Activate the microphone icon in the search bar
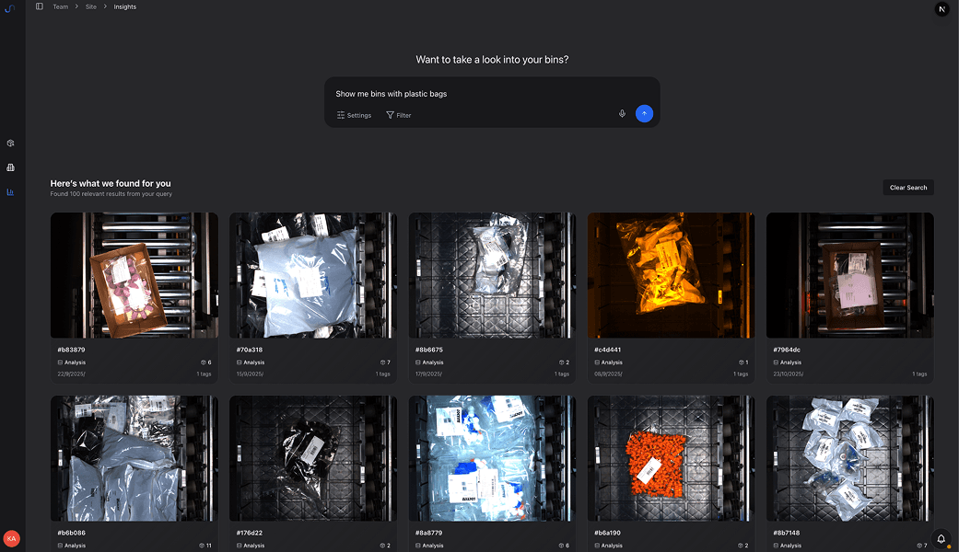The image size is (959, 552). (622, 113)
